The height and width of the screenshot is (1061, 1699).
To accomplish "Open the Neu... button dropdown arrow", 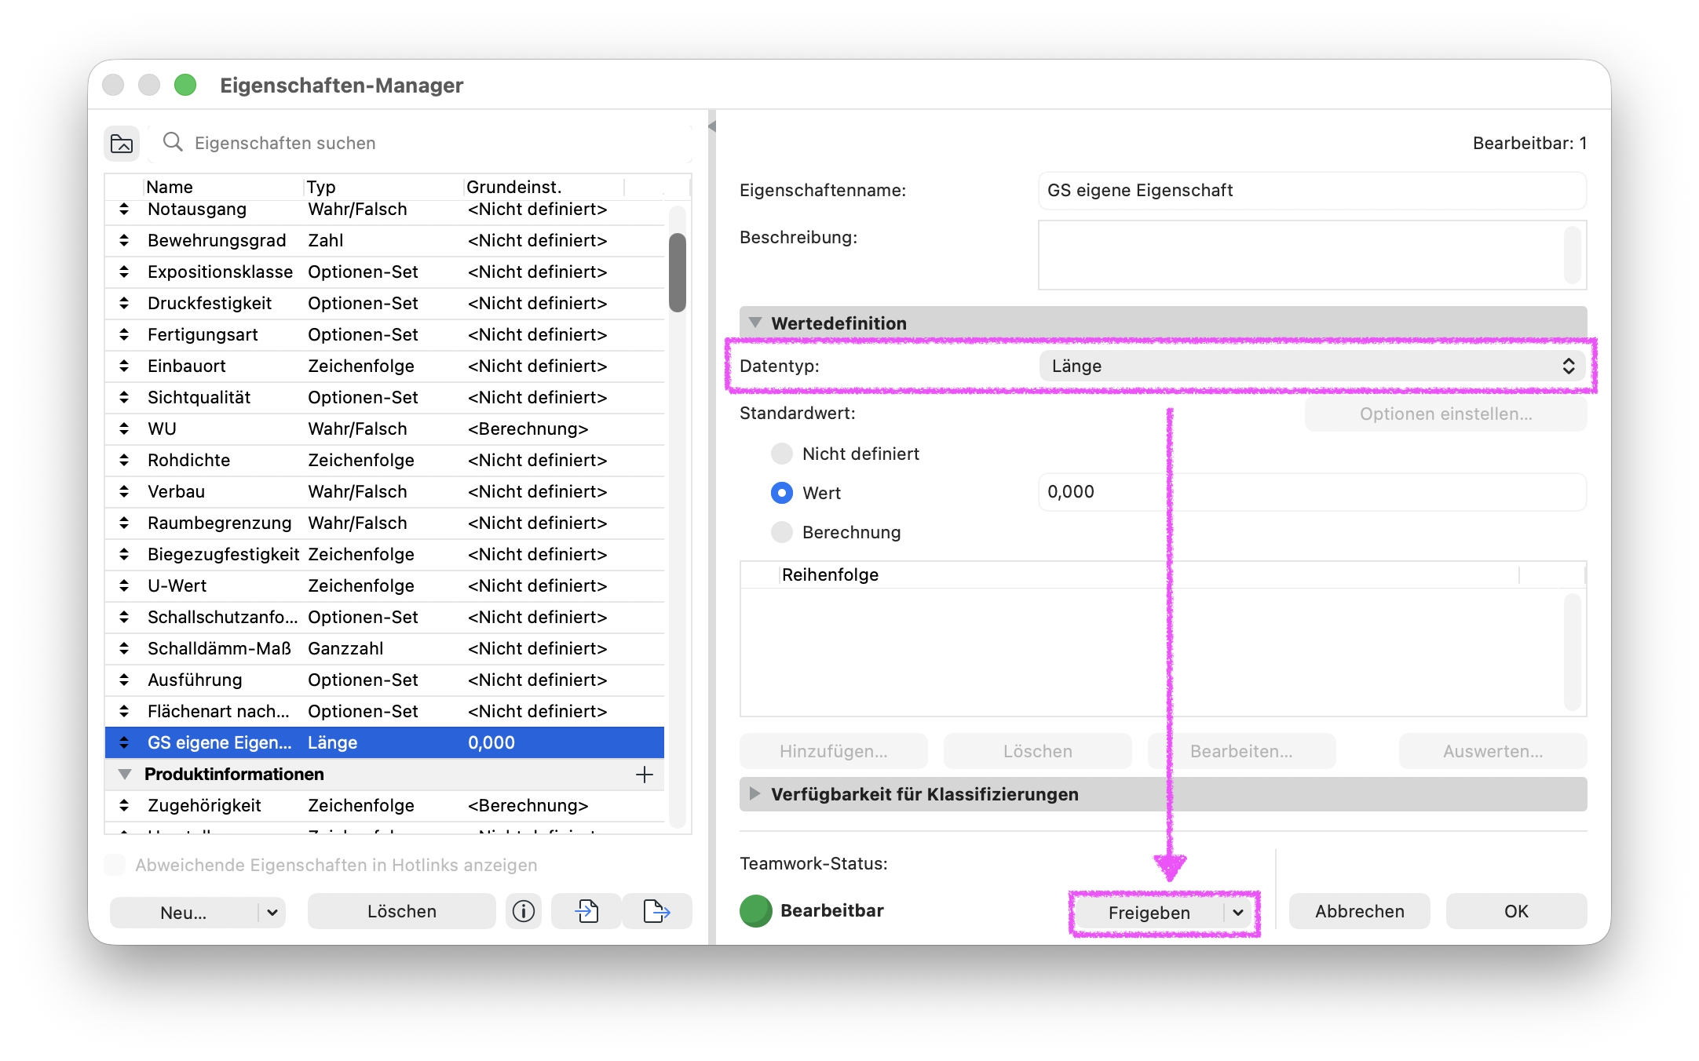I will 272,913.
